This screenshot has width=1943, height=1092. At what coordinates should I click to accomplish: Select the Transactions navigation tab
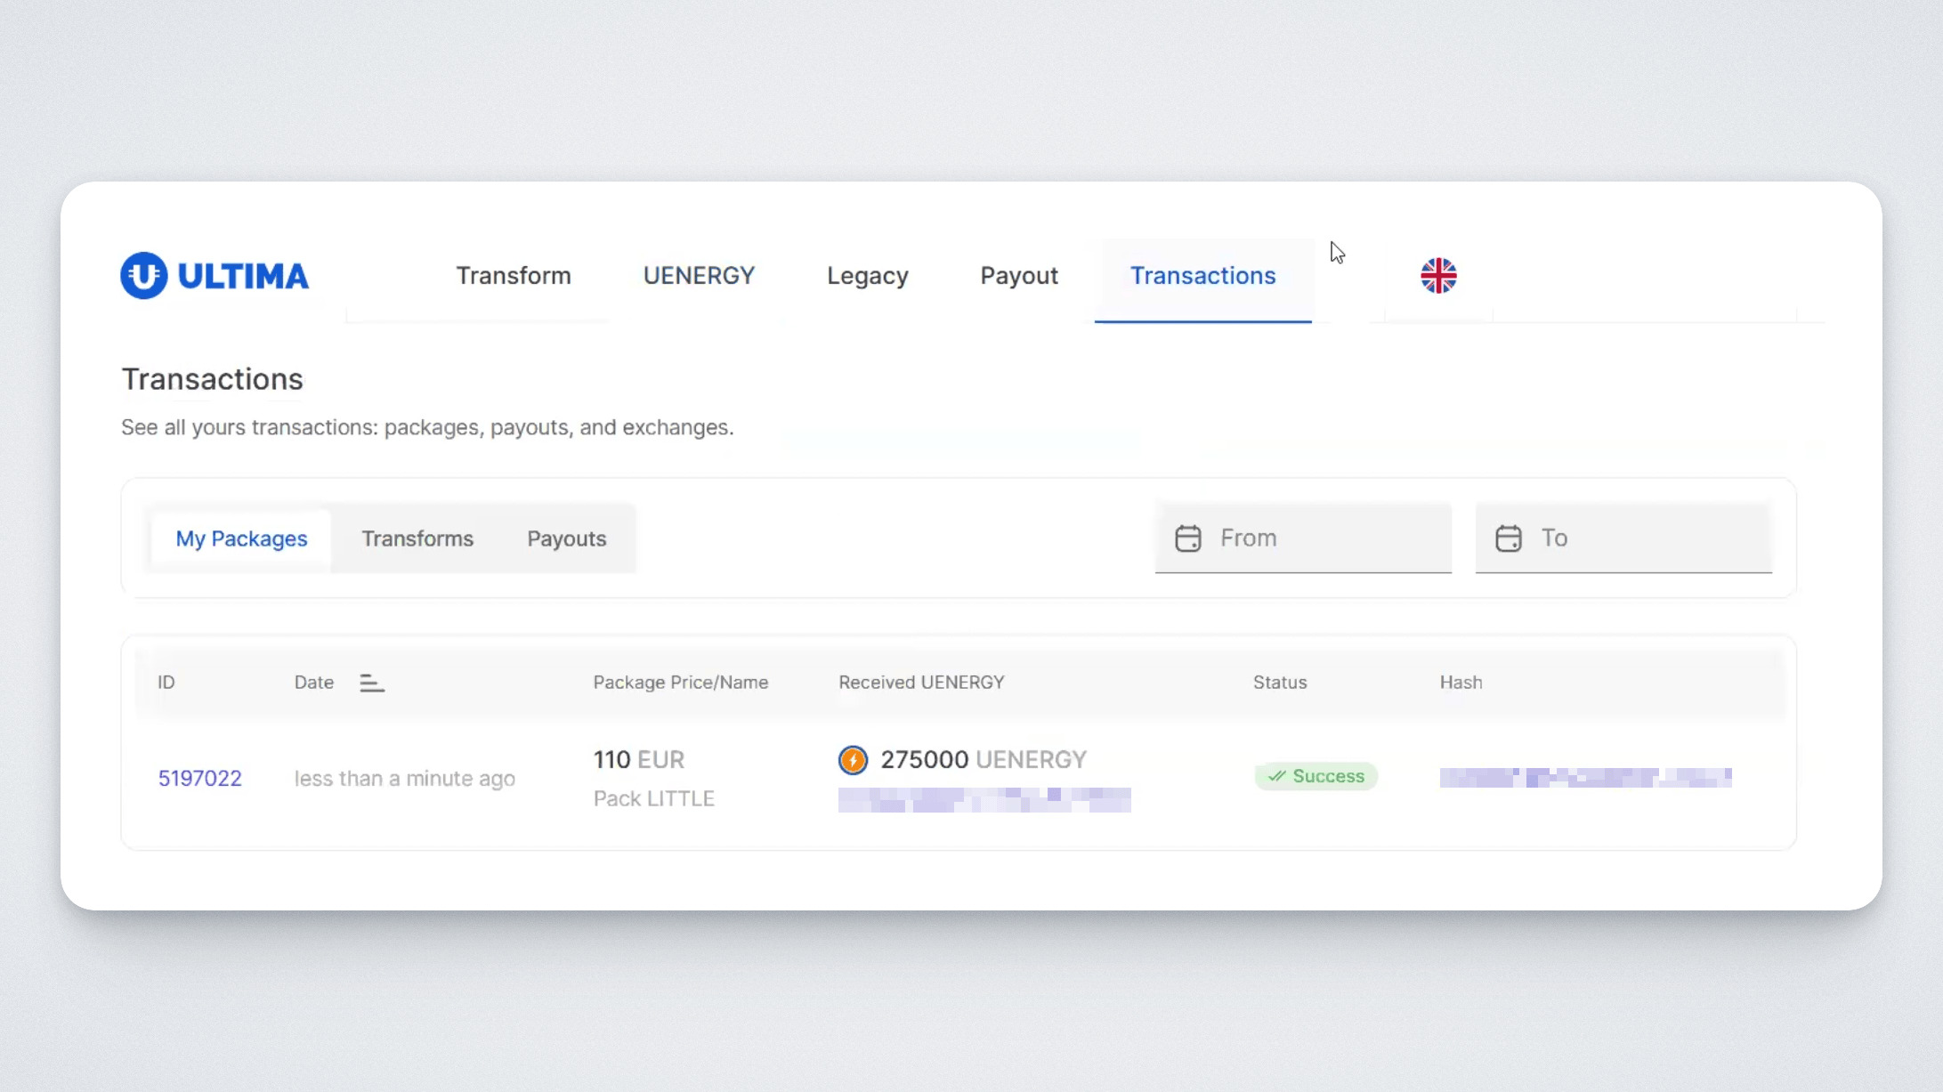pos(1202,276)
